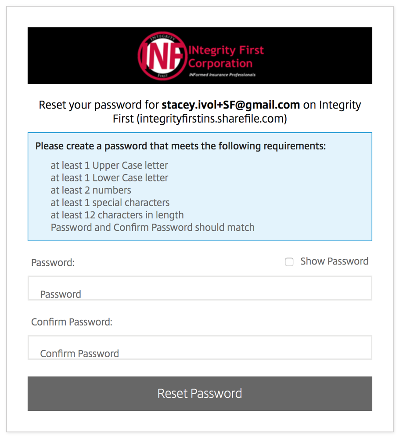Screen dimensions: 403x442
Task: Click the special characters requirement
Action: tap(110, 203)
